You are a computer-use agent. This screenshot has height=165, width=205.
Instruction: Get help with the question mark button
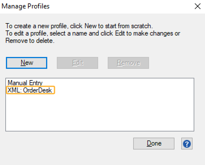[x=187, y=144]
